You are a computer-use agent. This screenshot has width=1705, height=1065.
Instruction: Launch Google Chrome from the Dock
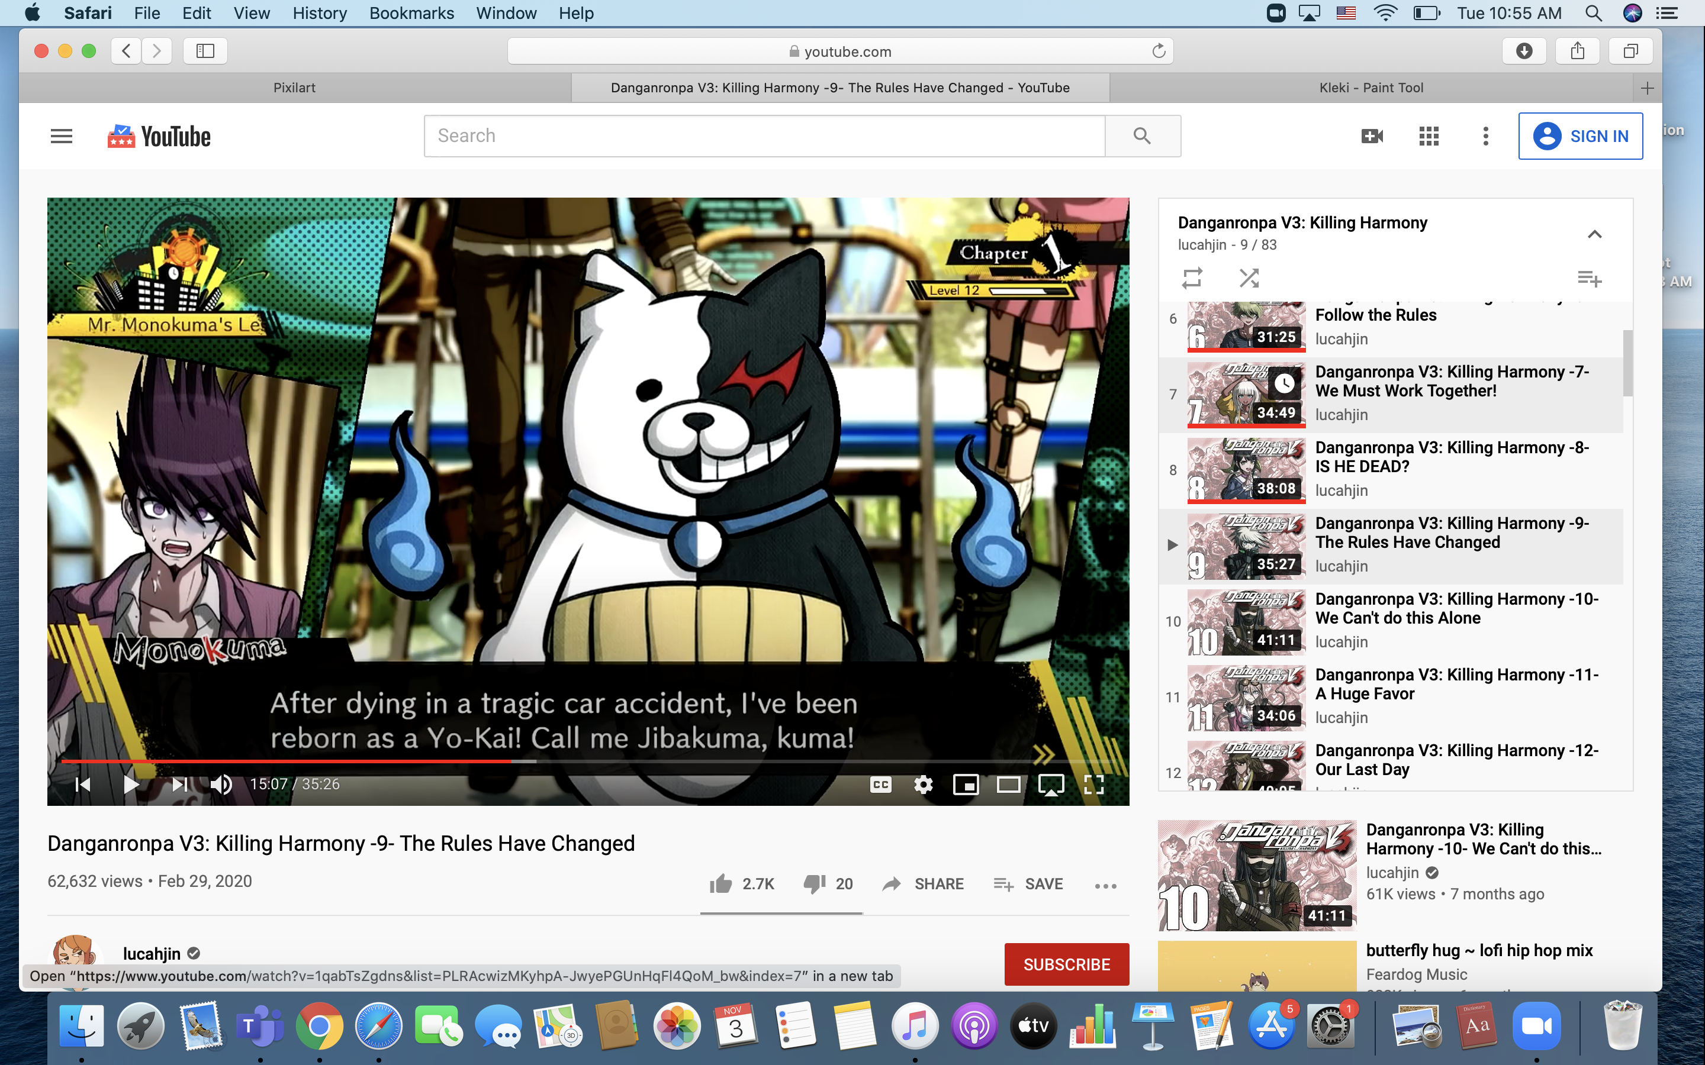tap(319, 1025)
